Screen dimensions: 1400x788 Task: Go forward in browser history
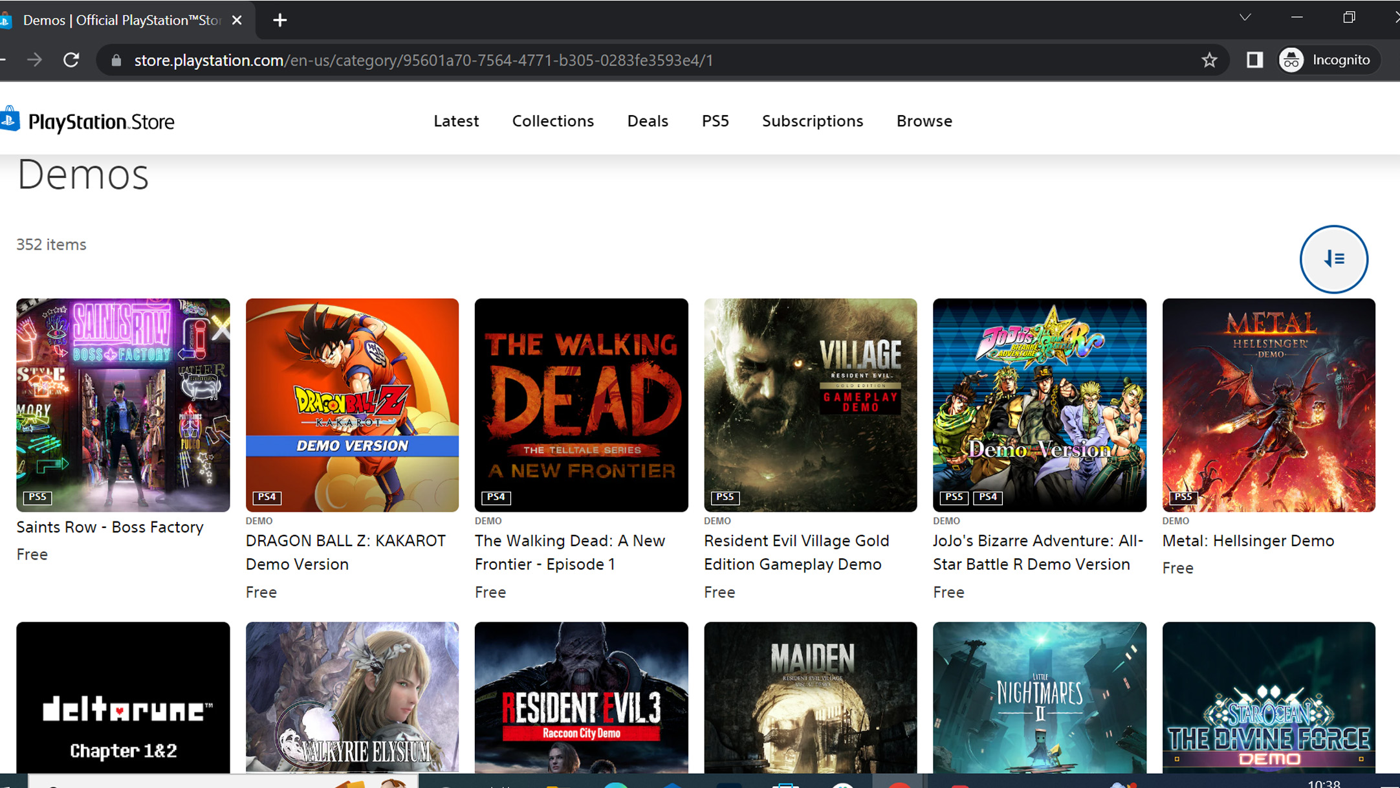click(x=35, y=60)
